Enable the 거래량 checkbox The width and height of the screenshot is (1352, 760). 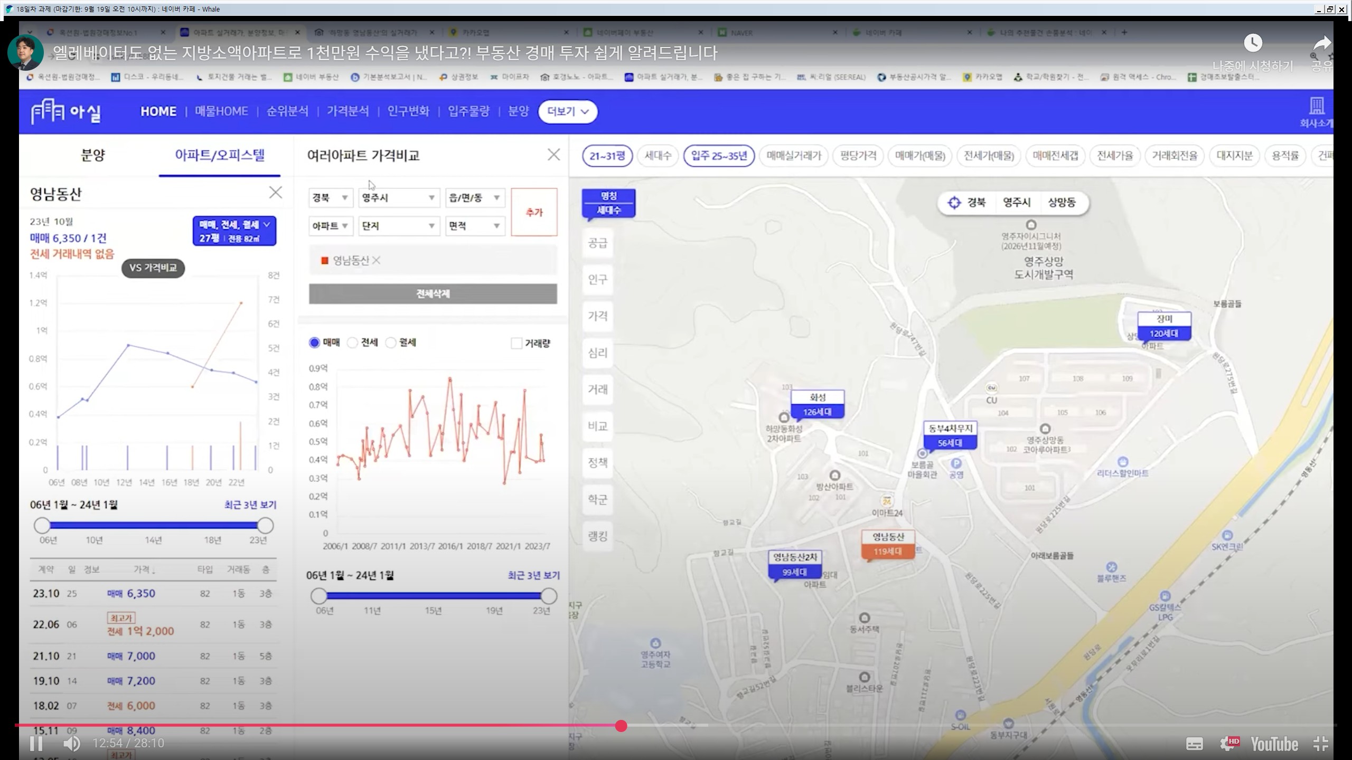(x=517, y=344)
